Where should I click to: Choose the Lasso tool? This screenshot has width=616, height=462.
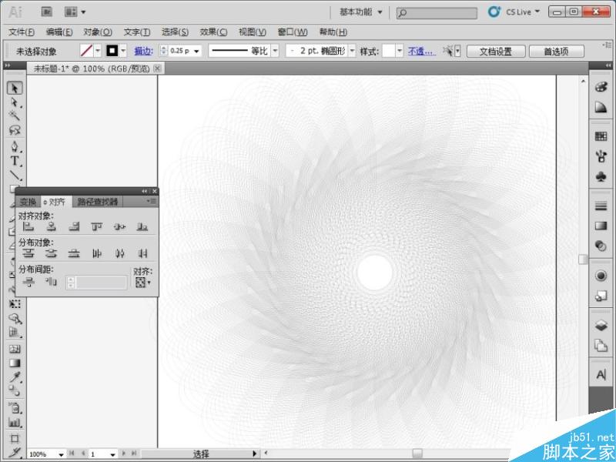pyautogui.click(x=15, y=129)
